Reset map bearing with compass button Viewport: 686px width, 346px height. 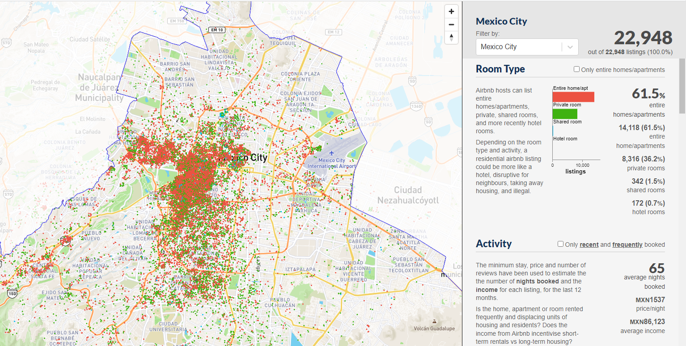point(451,38)
